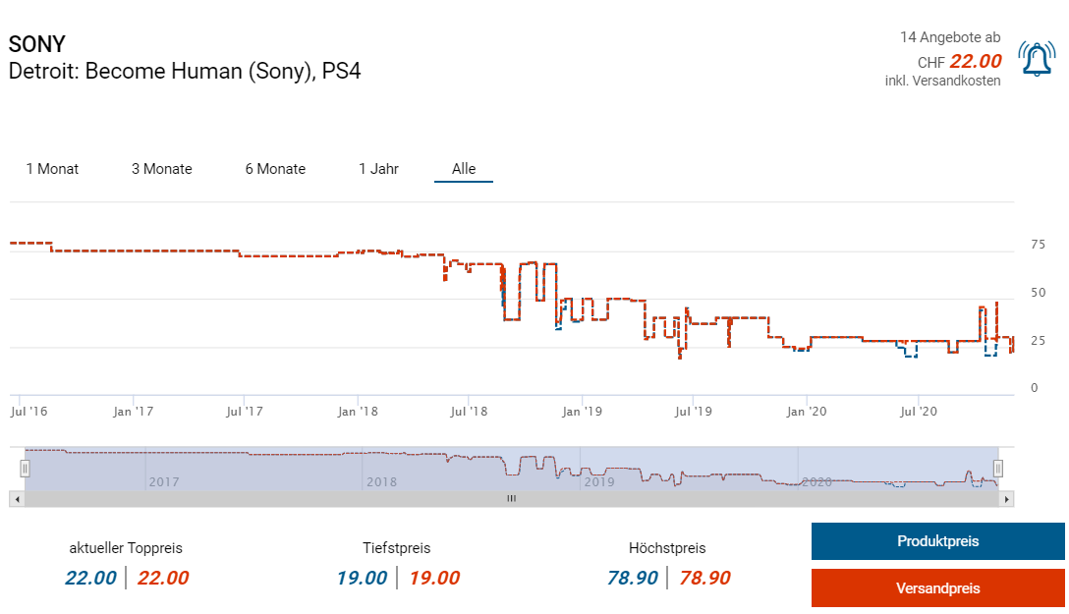Click the price alert bell icon

(x=1038, y=60)
